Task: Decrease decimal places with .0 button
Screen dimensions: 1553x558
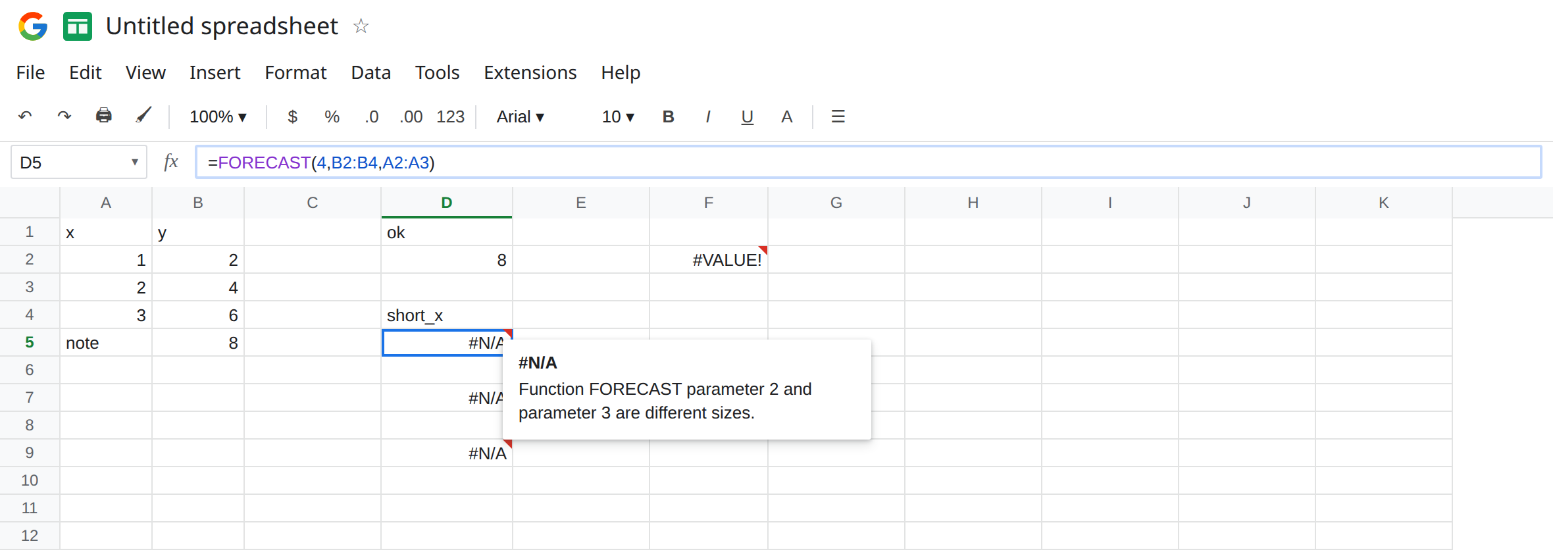Action: pyautogui.click(x=372, y=116)
